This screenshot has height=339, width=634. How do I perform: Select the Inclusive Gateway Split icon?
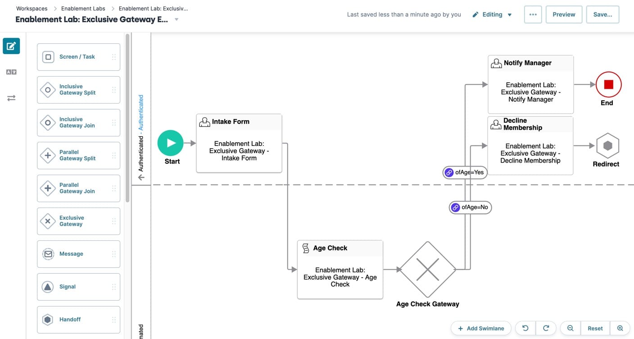(x=48, y=90)
